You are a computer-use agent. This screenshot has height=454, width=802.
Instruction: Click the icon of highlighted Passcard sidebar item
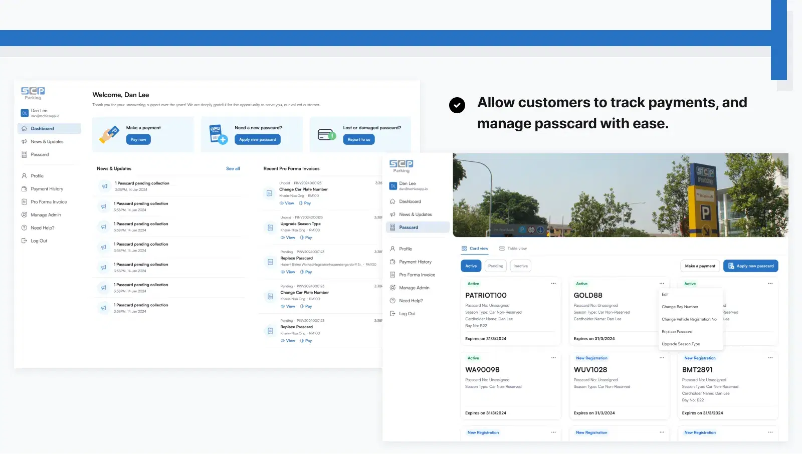392,228
